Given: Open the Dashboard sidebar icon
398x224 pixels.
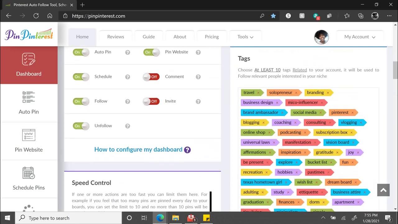Looking at the screenshot, I should point(29,59).
